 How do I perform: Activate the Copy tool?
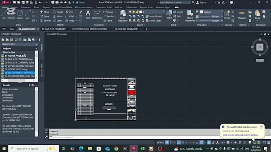[45, 16]
